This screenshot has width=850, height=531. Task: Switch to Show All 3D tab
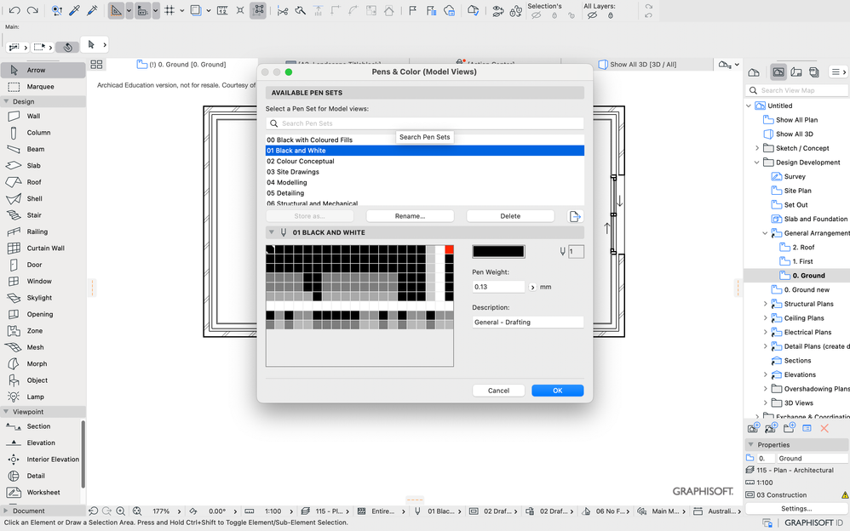click(x=638, y=65)
